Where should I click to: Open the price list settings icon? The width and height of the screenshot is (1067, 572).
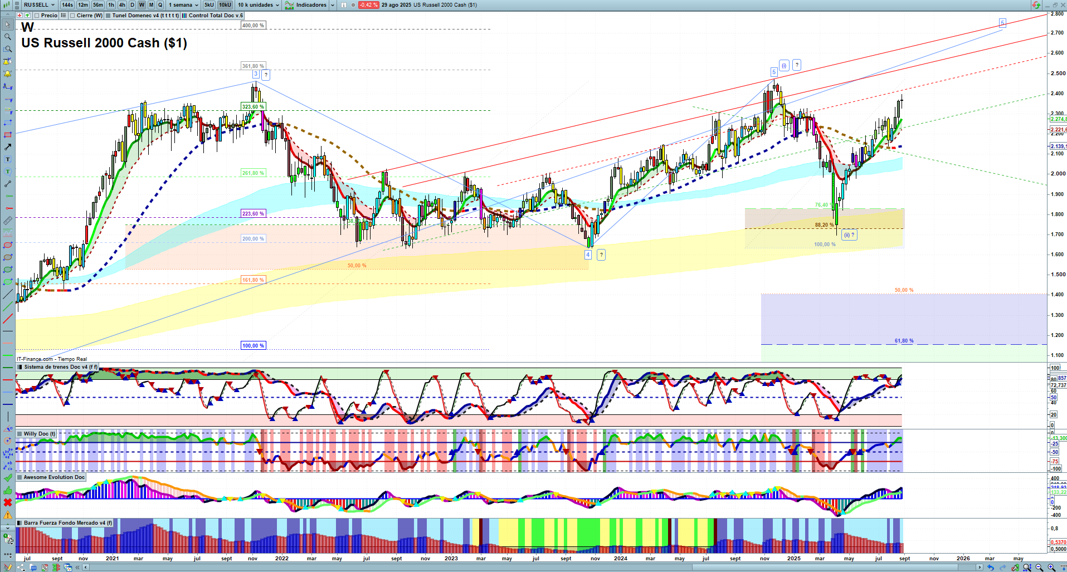(x=64, y=16)
